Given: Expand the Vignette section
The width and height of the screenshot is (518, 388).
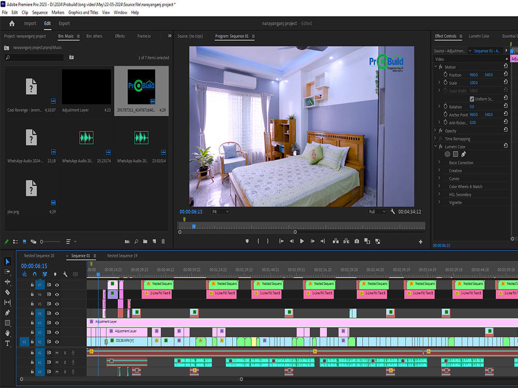Looking at the screenshot, I should click(x=439, y=202).
